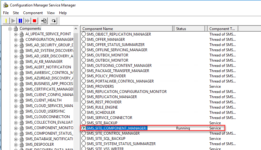Select SMS_DESPOOLER in the tree
The image size is (261, 150).
tap(39, 144)
